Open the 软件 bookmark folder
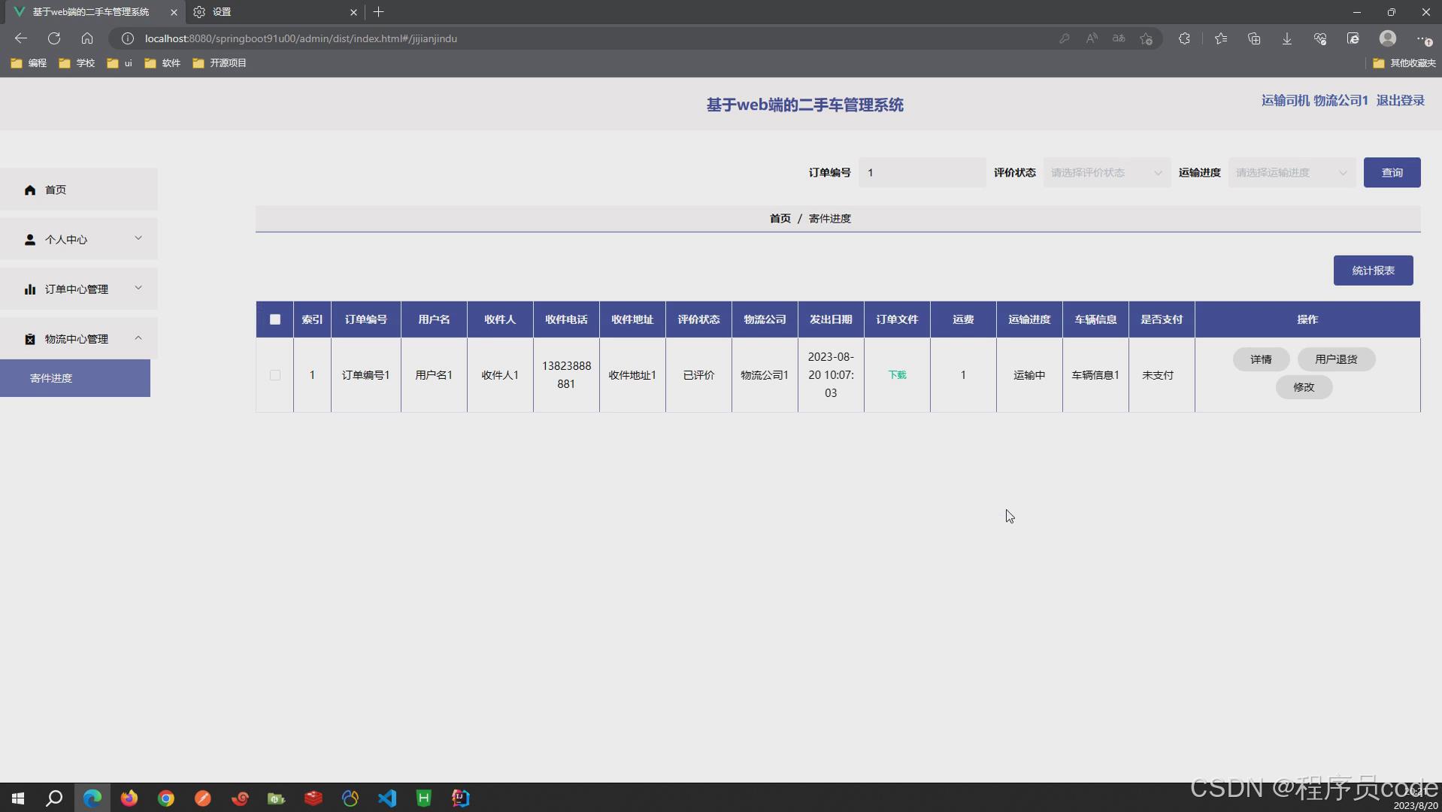Viewport: 1442px width, 812px height. tap(162, 63)
